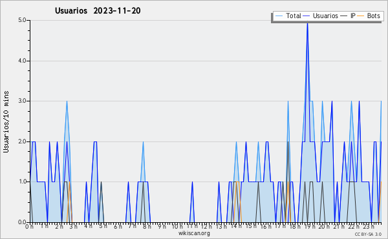388x239 pixels.
Task: Click the '12 h' x-axis label
Action: pos(207,227)
